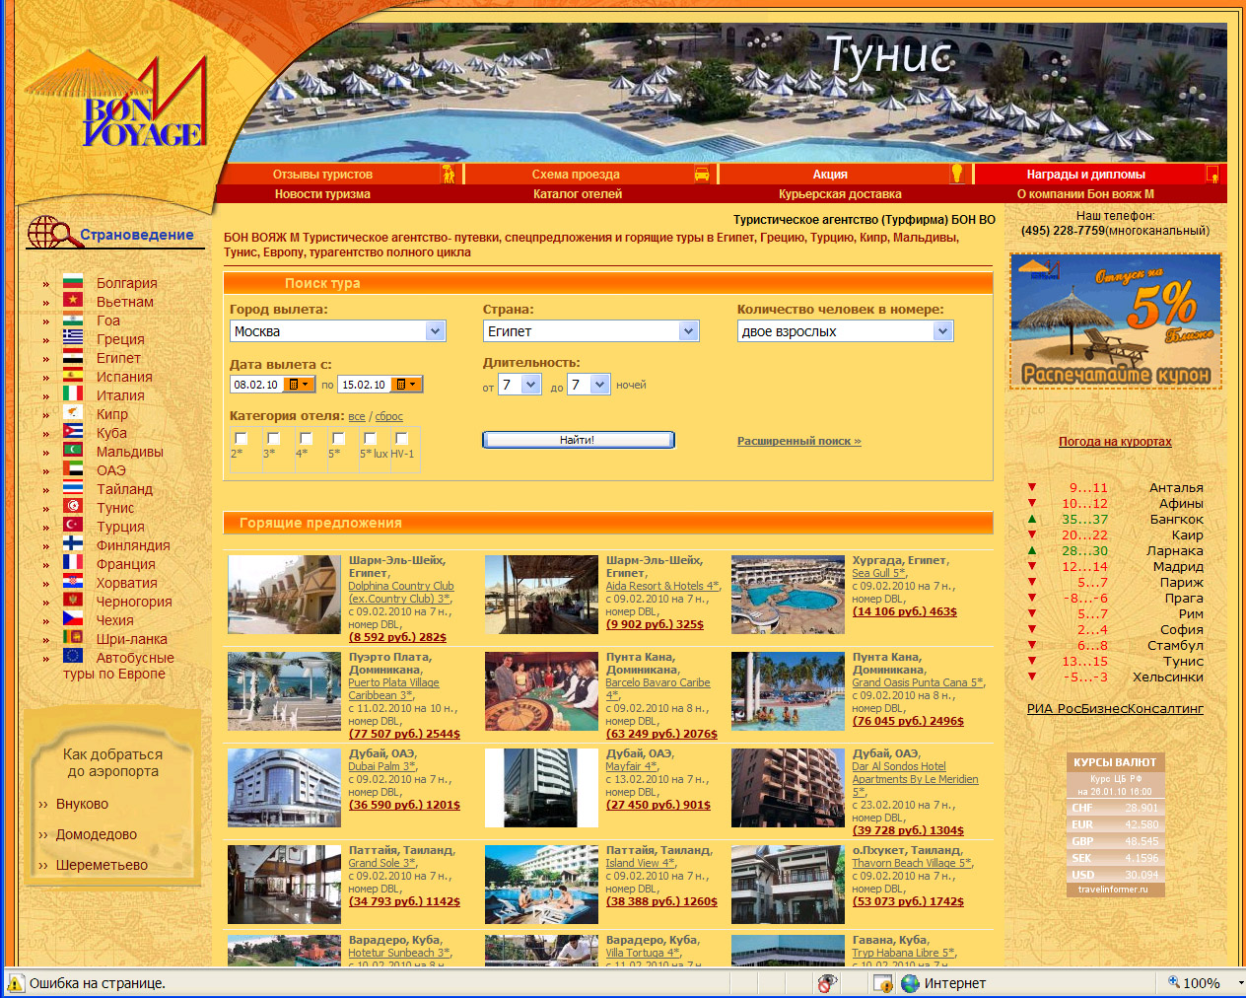Click the Czech Republic flag icon
The width and height of the screenshot is (1246, 998).
pos(73,620)
